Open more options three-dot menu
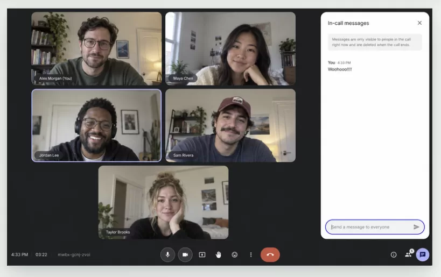 pos(251,254)
